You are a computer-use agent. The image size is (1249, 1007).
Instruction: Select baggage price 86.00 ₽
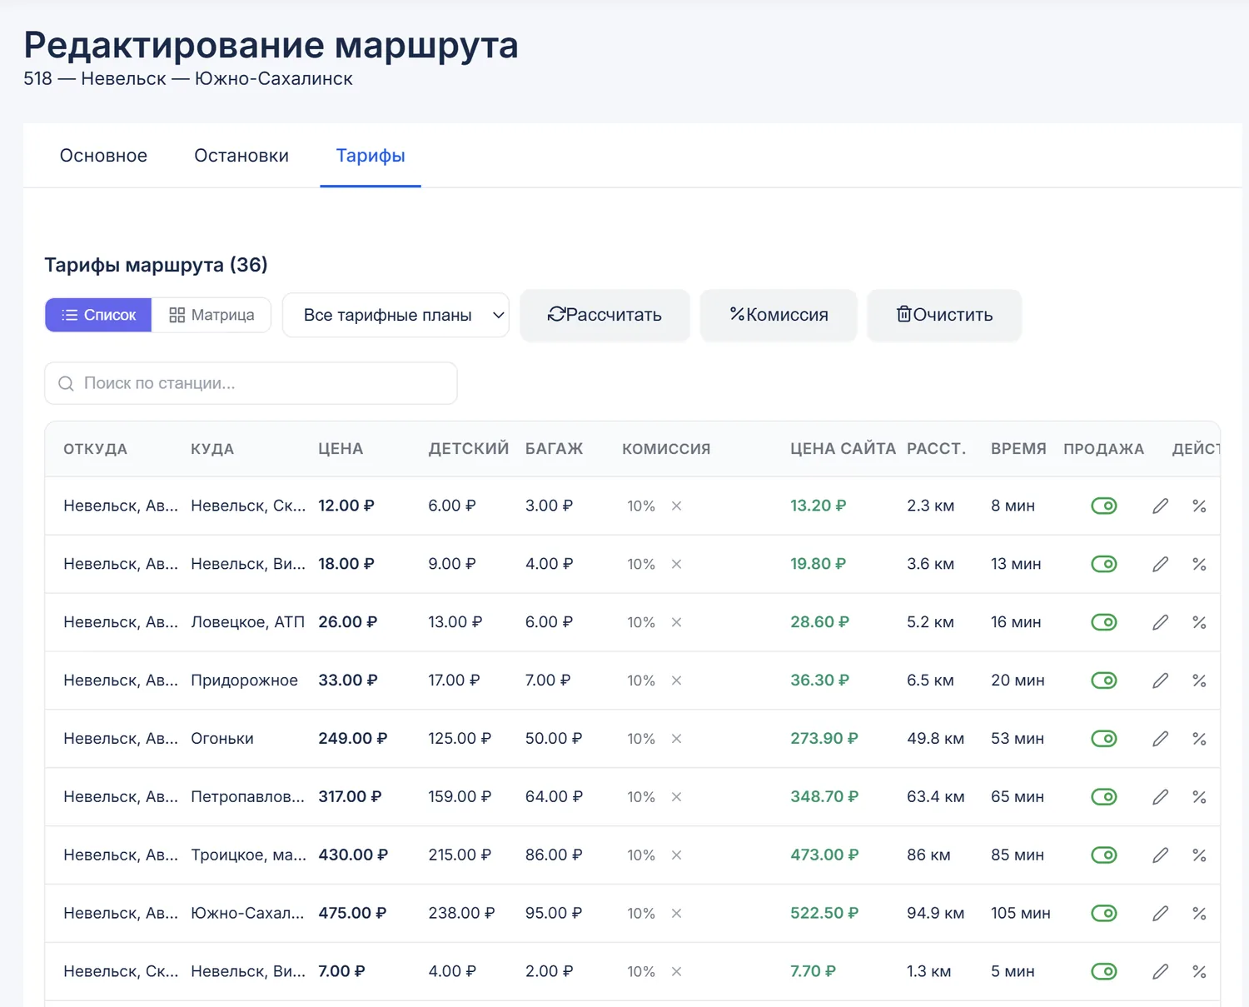[x=554, y=855]
